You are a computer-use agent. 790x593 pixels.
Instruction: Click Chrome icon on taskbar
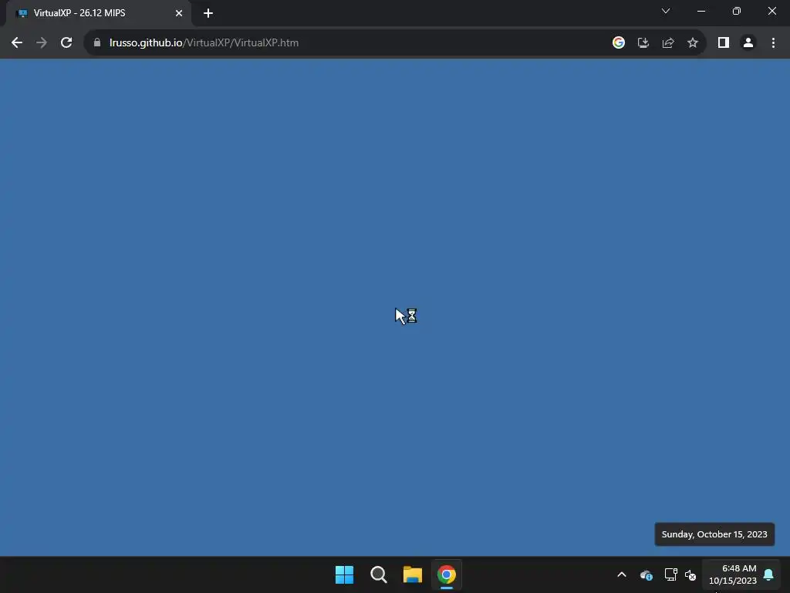[x=447, y=574]
